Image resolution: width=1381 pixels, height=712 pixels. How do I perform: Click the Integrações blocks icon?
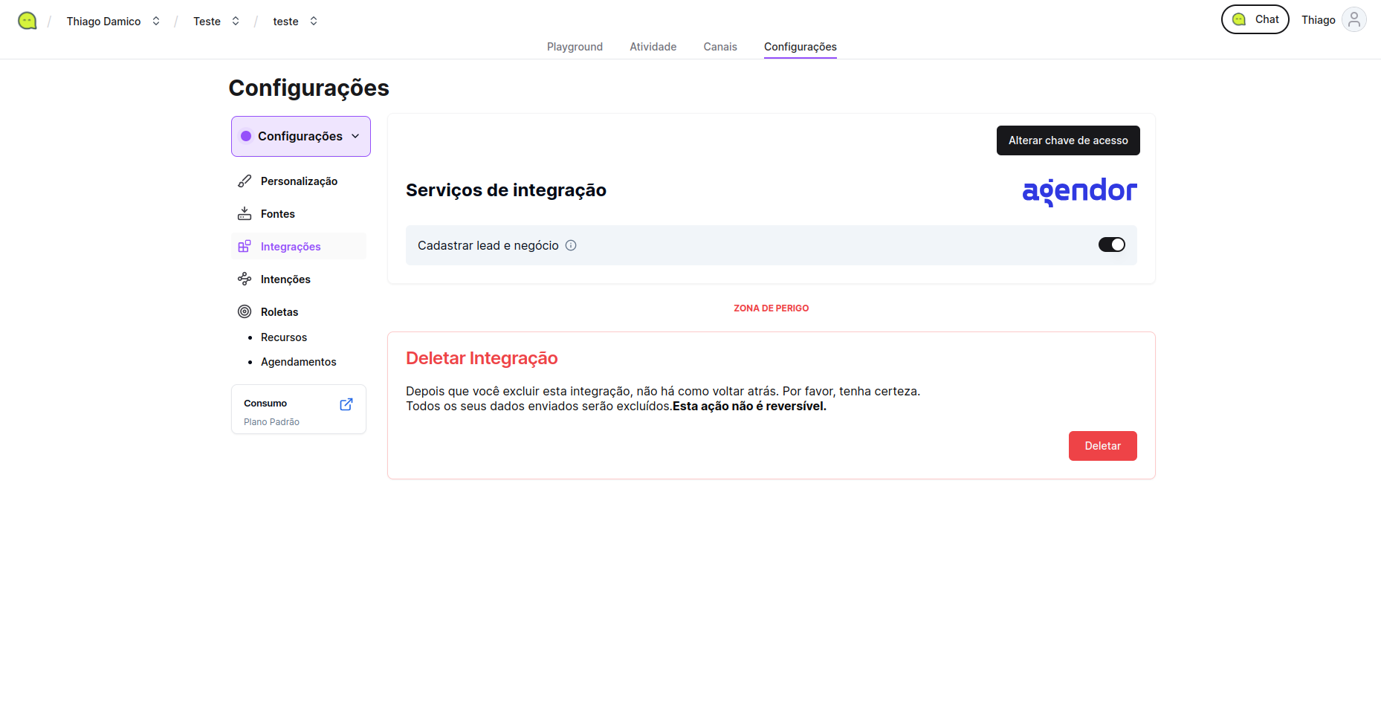[x=245, y=247]
